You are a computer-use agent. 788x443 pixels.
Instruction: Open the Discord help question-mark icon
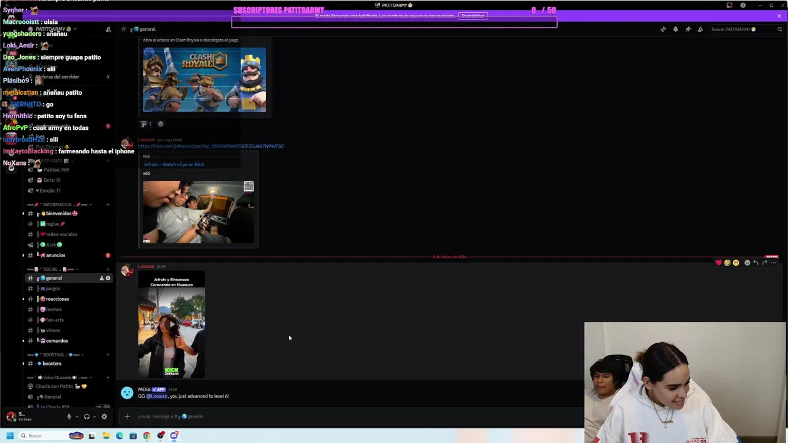pos(743,6)
